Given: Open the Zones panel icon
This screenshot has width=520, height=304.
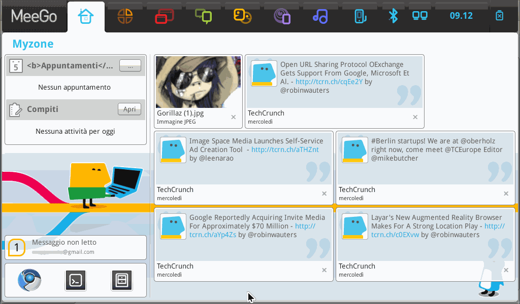Looking at the screenshot, I should click(125, 16).
